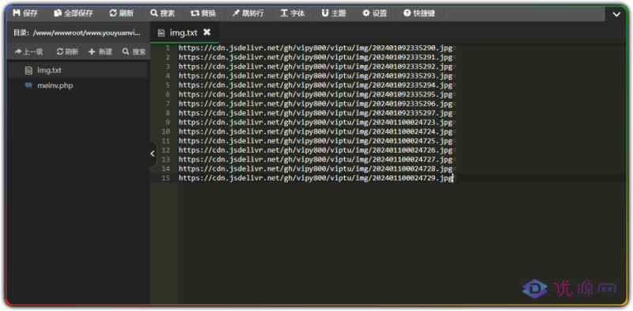The height and width of the screenshot is (311, 633).
Task: Click URL ending 202401092335292.jpg
Action: point(315,66)
